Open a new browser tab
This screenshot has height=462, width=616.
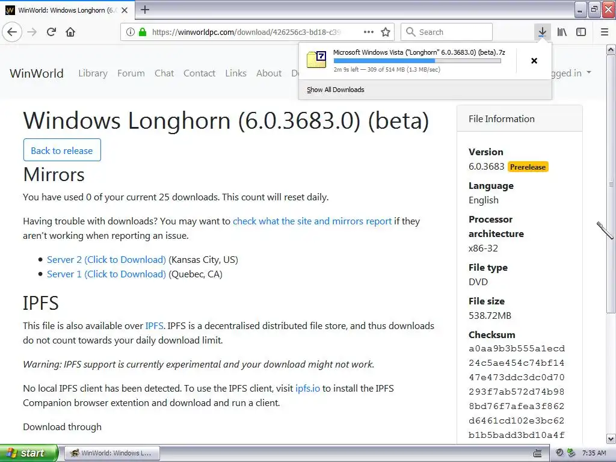coord(144,10)
